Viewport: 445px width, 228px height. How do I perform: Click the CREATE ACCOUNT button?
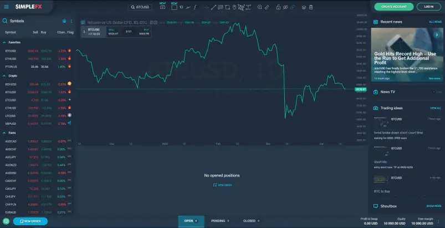(x=394, y=7)
